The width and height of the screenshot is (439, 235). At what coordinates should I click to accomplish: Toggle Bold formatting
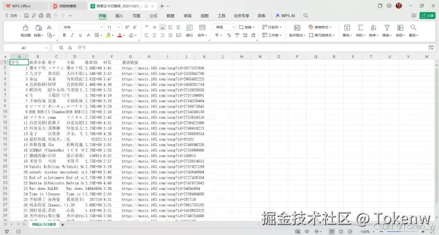64,35
